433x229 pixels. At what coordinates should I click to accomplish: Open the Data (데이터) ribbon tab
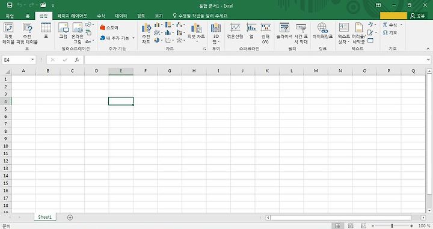pos(121,16)
